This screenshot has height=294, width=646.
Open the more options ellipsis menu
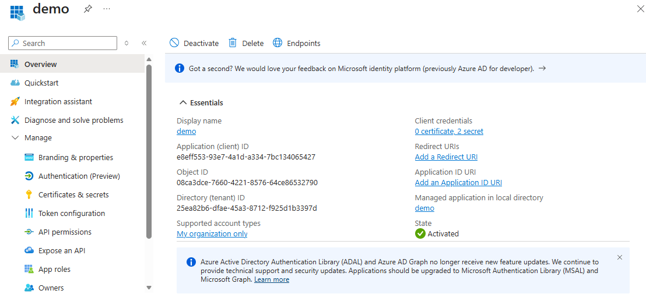(x=107, y=9)
